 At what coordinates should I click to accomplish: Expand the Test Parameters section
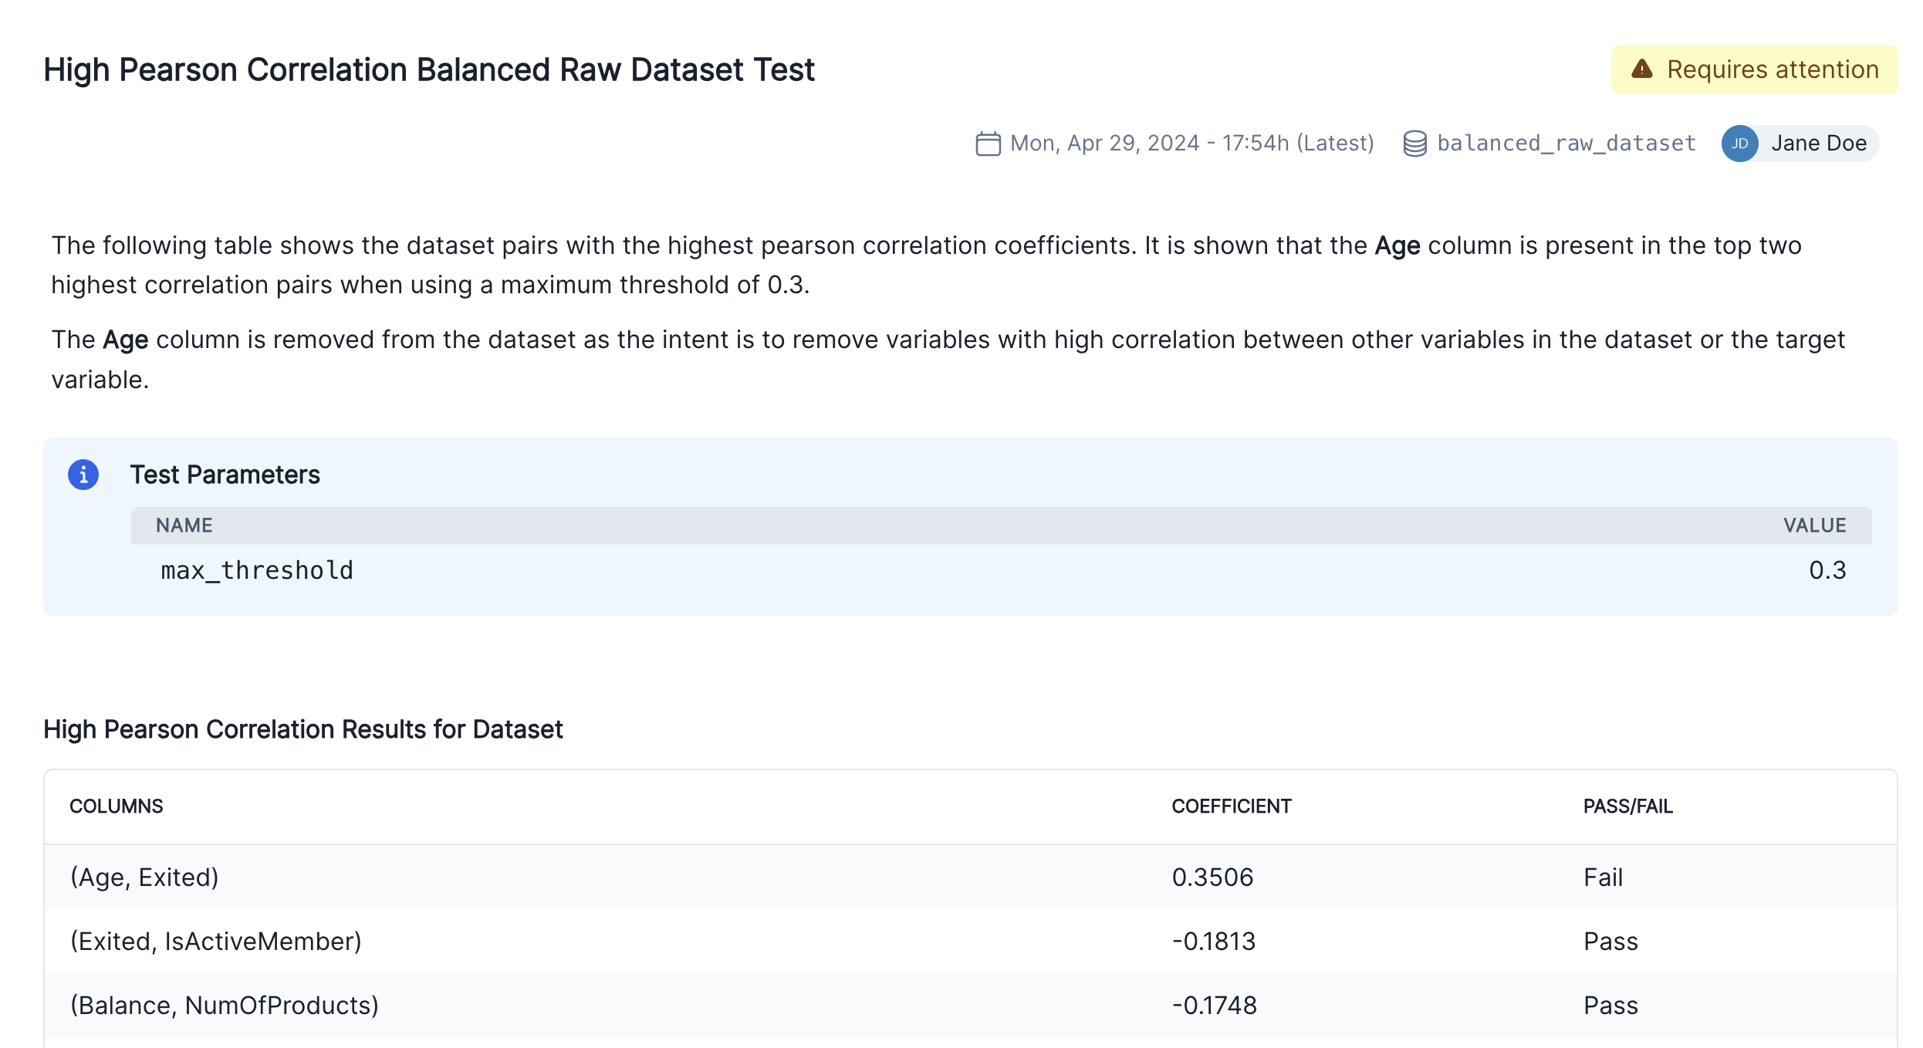coord(226,475)
